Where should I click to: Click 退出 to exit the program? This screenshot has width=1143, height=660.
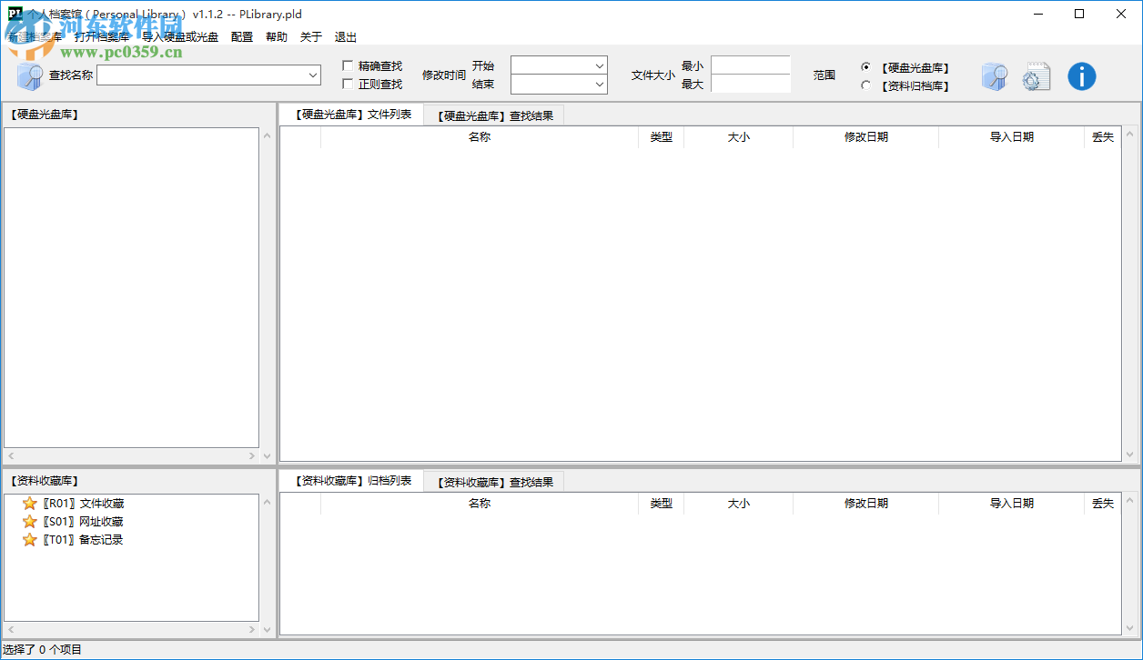[x=345, y=36]
